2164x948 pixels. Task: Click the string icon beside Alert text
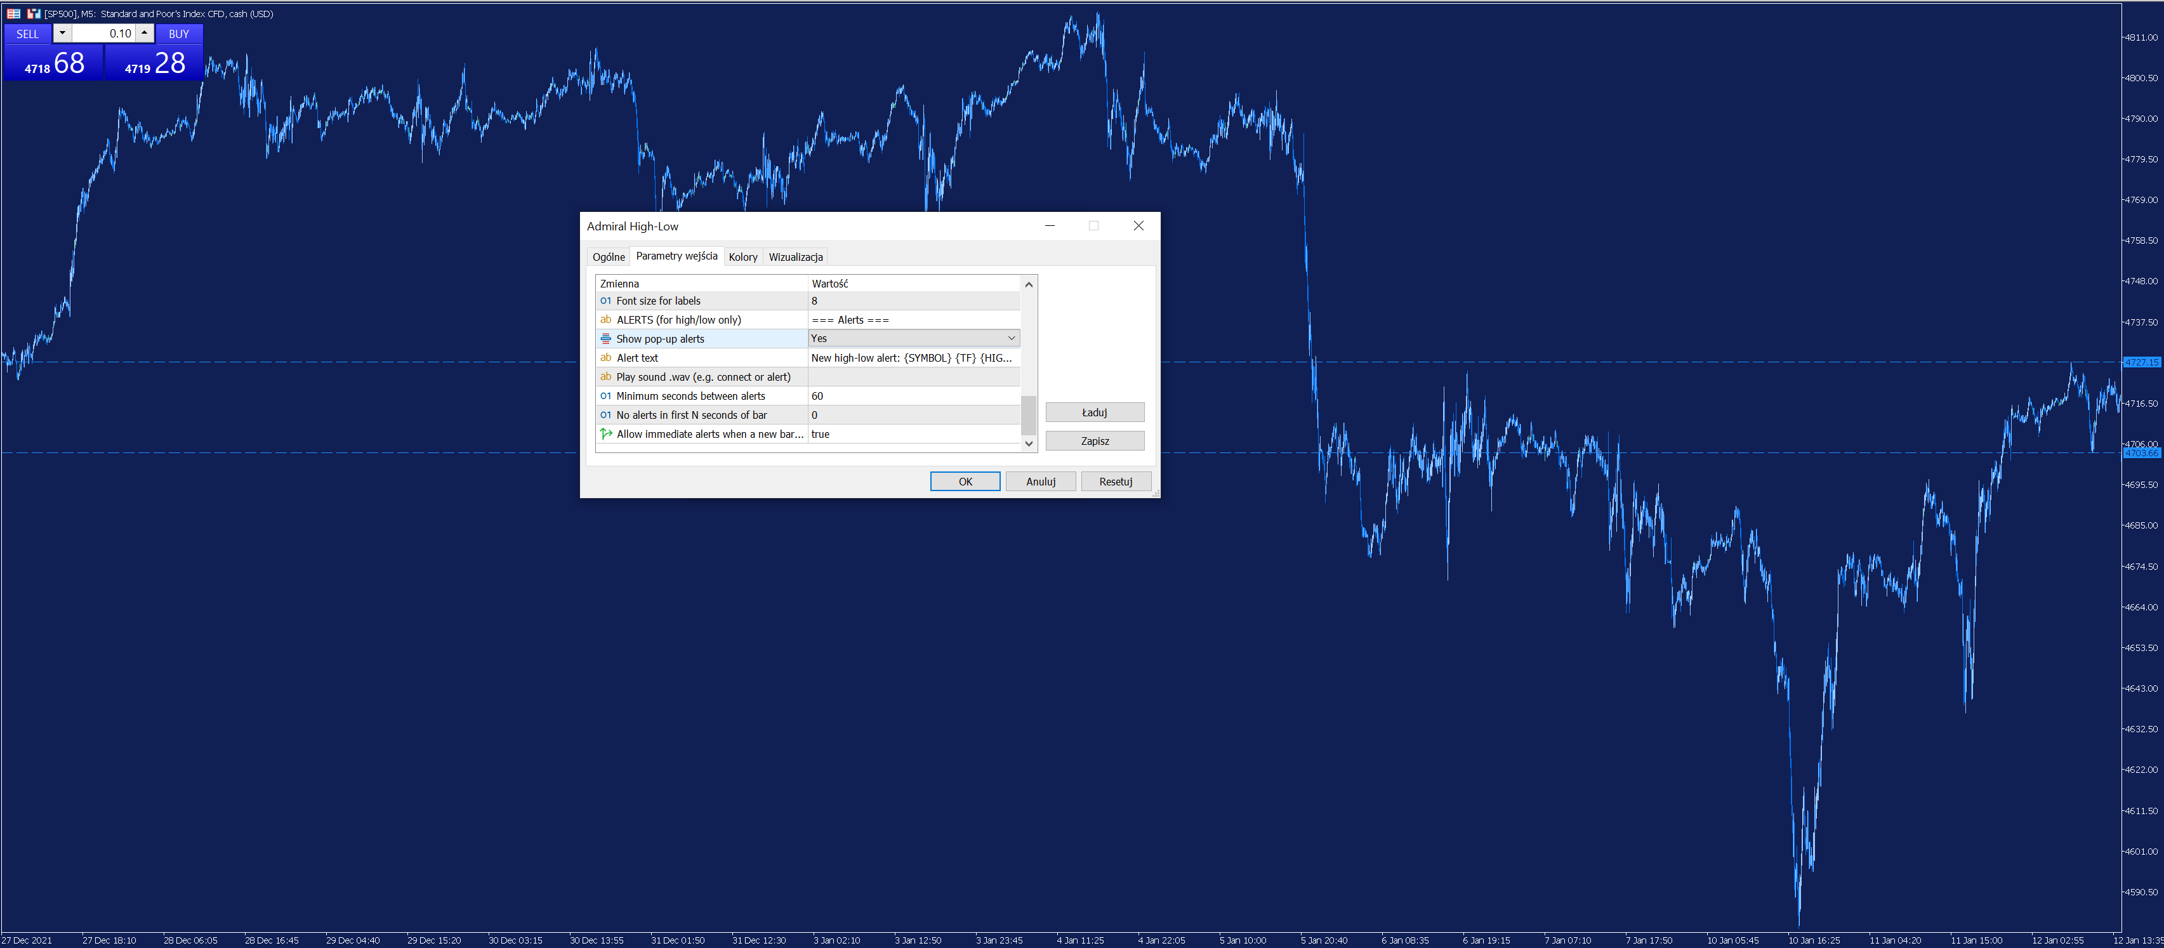(605, 358)
